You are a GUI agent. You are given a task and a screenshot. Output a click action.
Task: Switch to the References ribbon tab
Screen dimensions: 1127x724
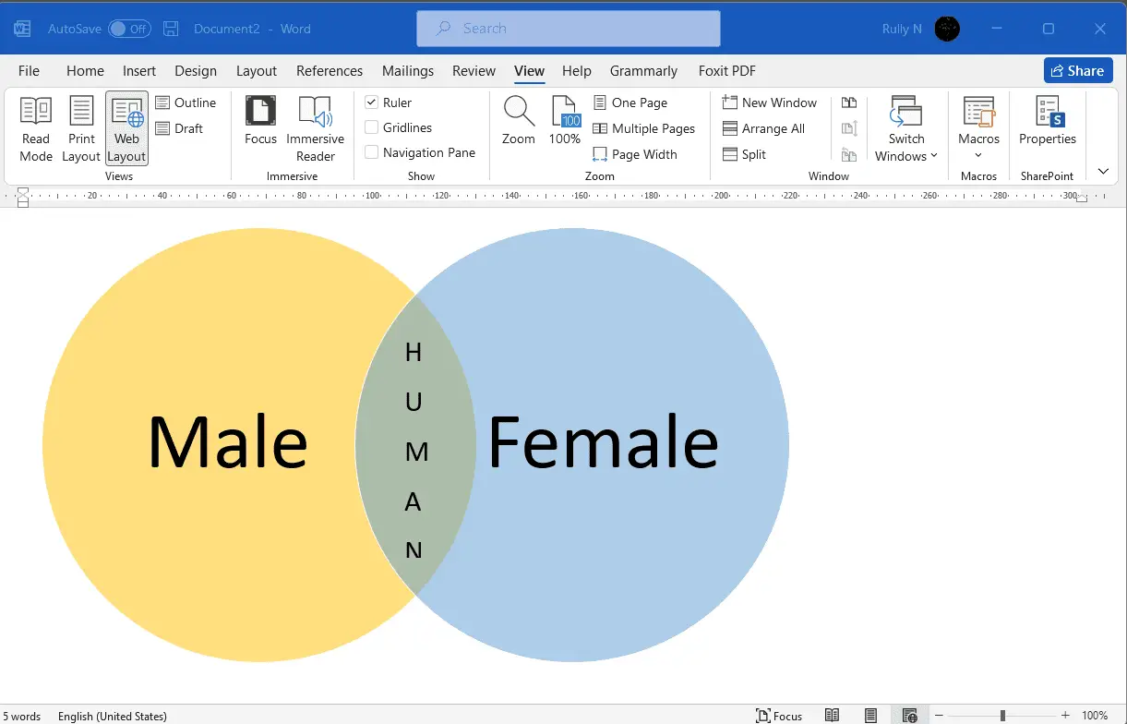pyautogui.click(x=330, y=70)
